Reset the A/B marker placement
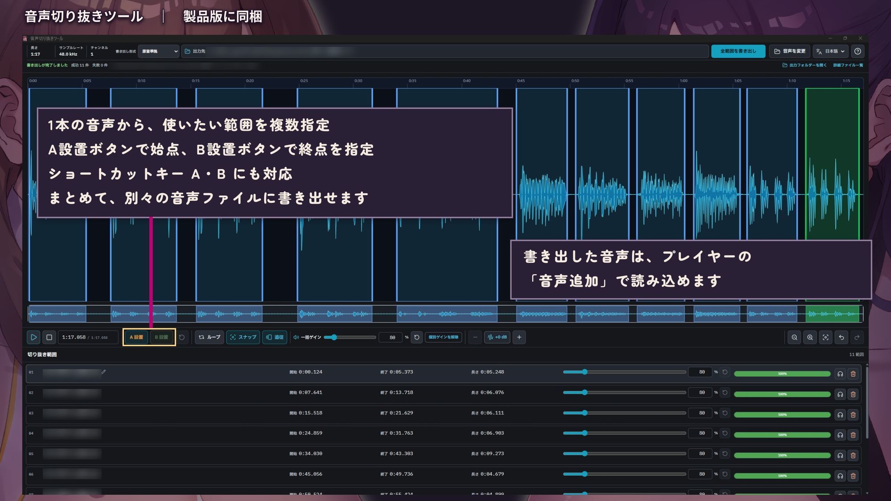The height and width of the screenshot is (501, 891). (x=182, y=337)
